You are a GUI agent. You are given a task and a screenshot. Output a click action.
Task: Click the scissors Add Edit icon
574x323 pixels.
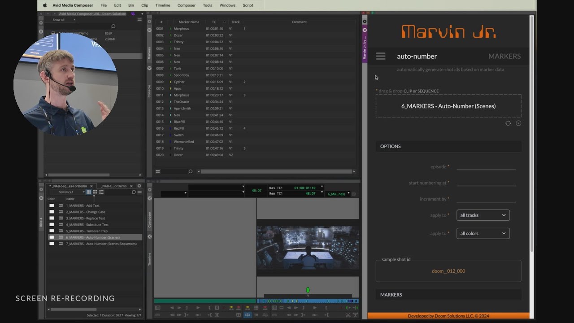point(348,315)
